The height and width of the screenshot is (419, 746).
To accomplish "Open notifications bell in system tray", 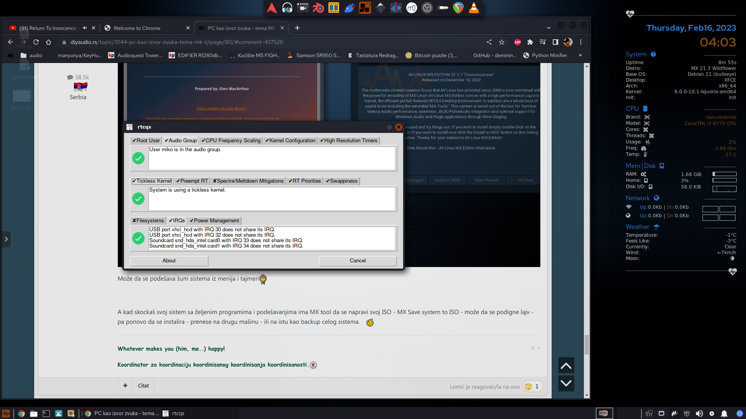I will tap(724, 414).
